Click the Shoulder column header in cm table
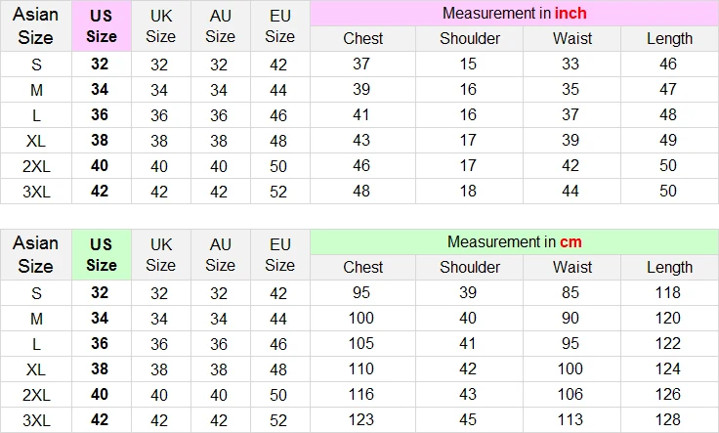The height and width of the screenshot is (433, 719). click(469, 267)
